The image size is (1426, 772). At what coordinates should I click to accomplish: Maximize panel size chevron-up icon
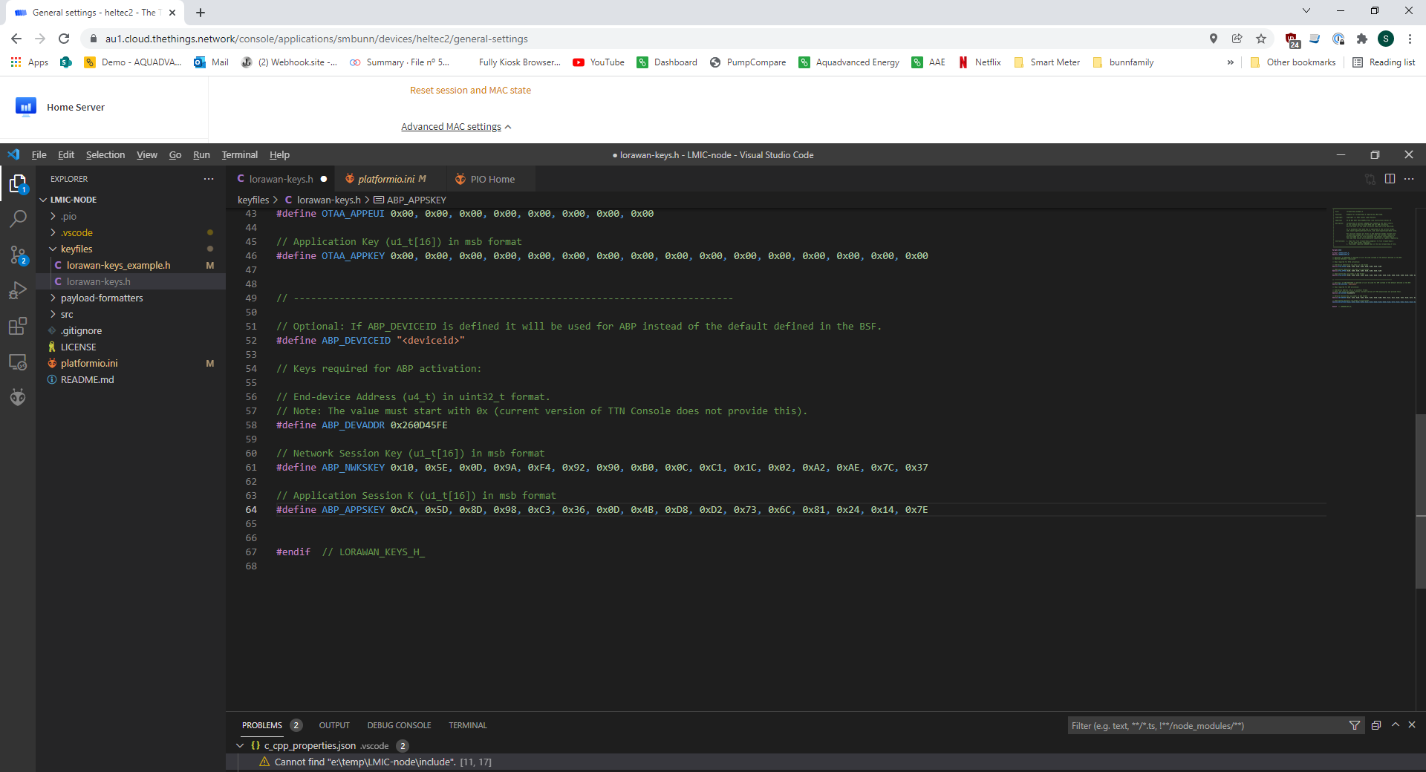pyautogui.click(x=1396, y=724)
